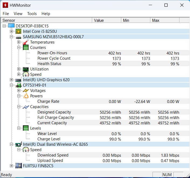Click the -22.64 W minimum charge rate value
This screenshot has width=190, height=178.
pyautogui.click(x=142, y=101)
